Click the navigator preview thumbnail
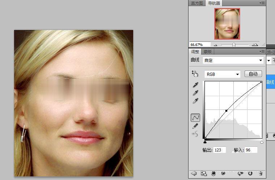The image size is (275, 180). pos(227,23)
